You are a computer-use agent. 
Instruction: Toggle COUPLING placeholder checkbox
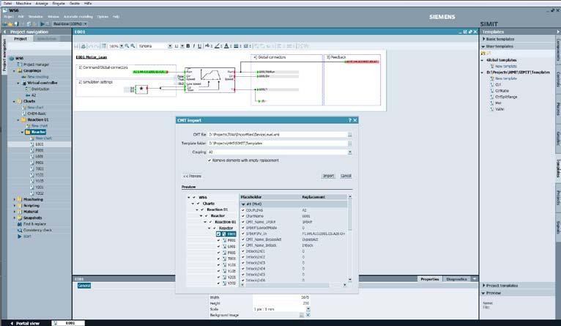(243, 210)
